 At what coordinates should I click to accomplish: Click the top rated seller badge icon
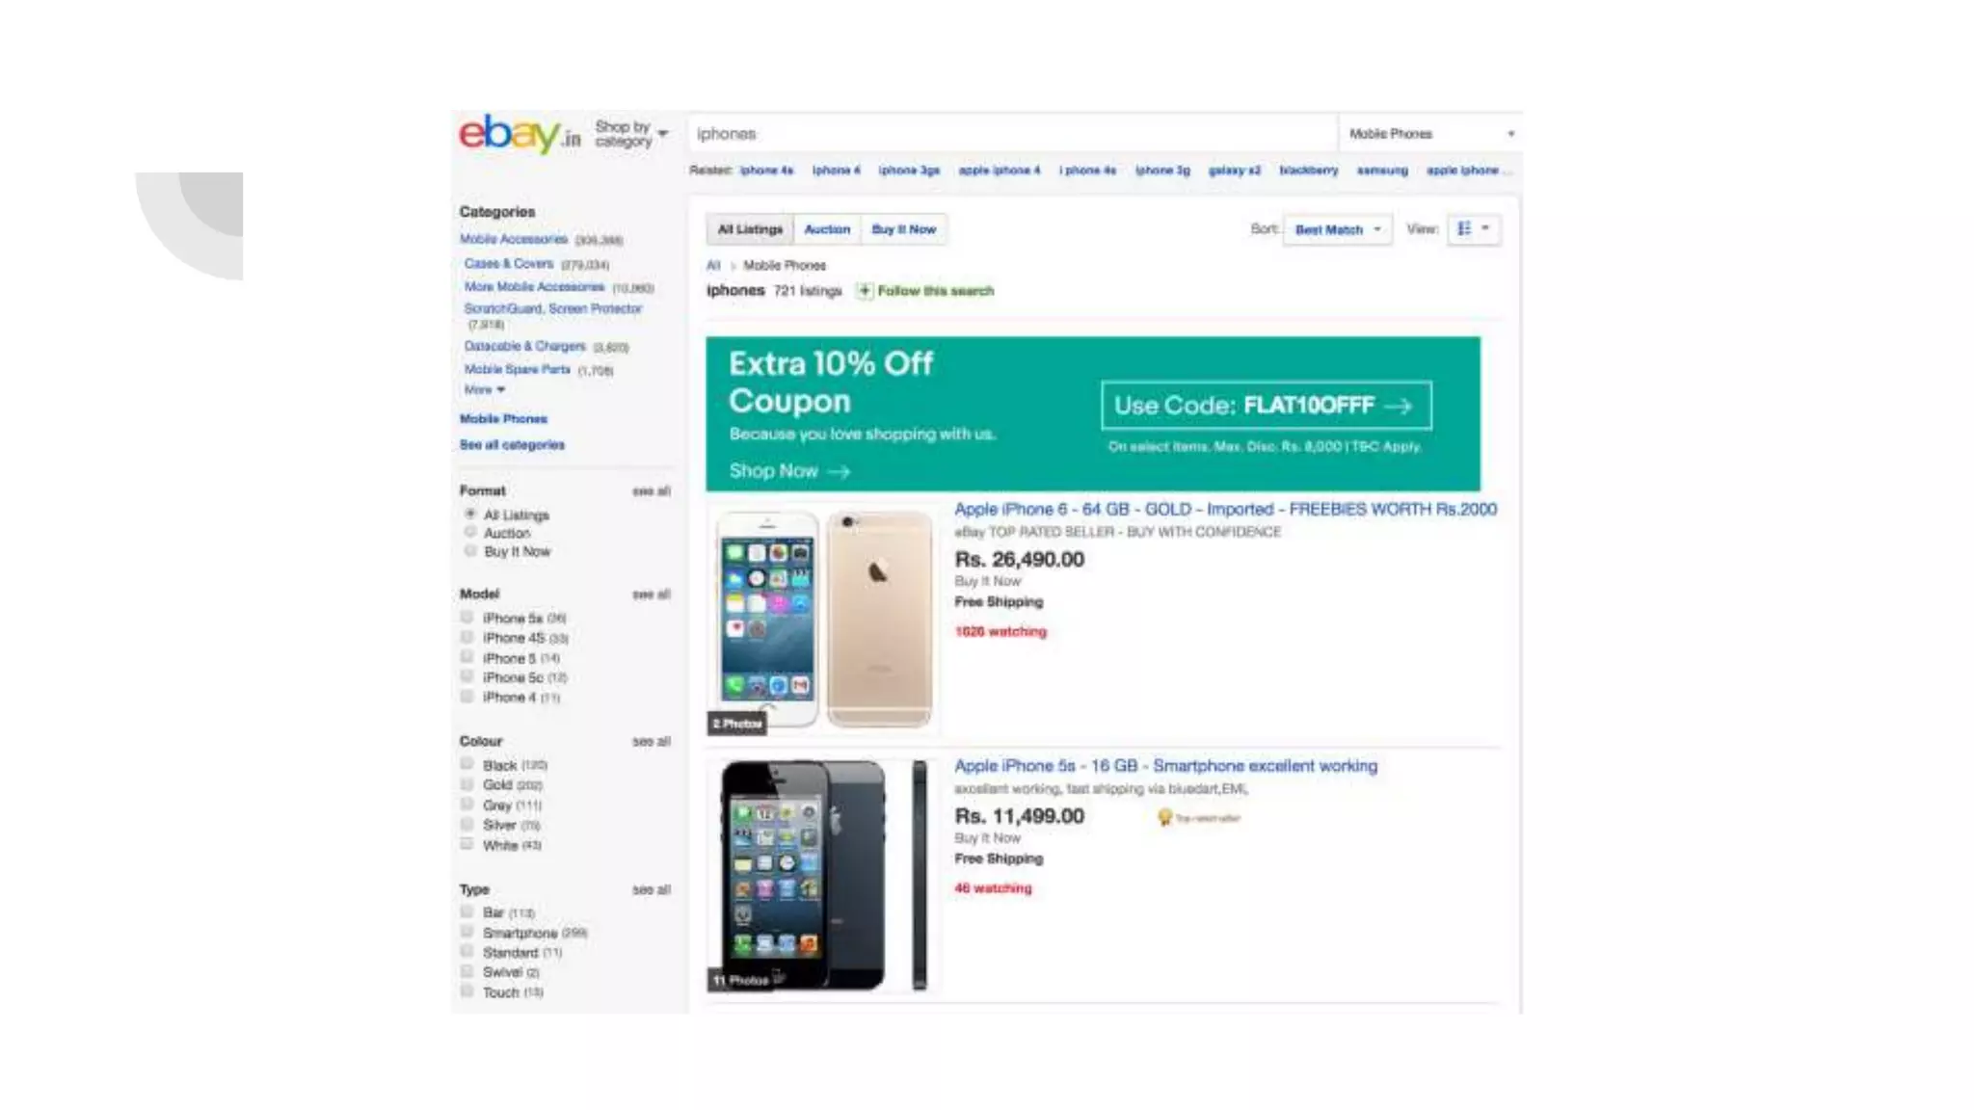click(x=1164, y=817)
